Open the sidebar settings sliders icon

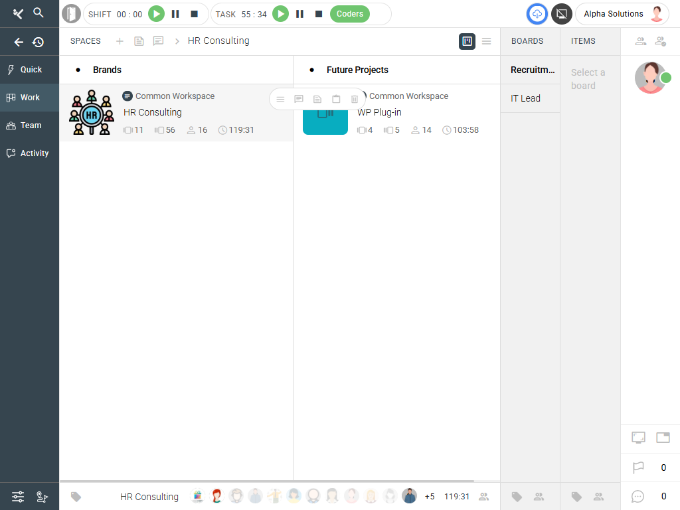[x=18, y=497]
